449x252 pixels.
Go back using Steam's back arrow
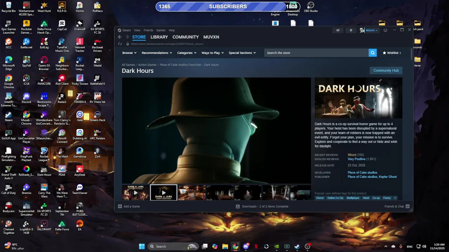(120, 37)
